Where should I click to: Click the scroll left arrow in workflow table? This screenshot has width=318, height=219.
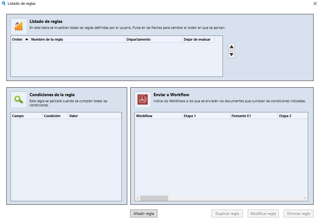click(x=137, y=198)
